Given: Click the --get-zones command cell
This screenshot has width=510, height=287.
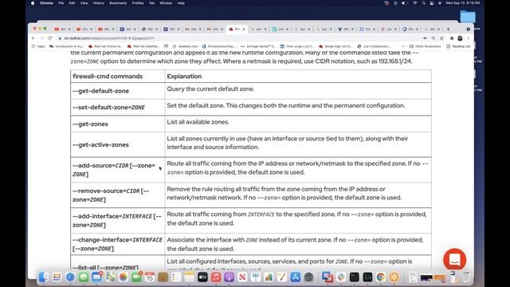Looking at the screenshot, I should click(117, 124).
